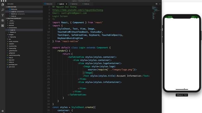Open logo.png in the images folder
Image resolution: width=202 pixels, height=113 pixels.
[x=13, y=37]
